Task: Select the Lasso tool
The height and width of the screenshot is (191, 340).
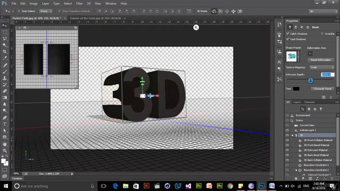Action: (5, 39)
